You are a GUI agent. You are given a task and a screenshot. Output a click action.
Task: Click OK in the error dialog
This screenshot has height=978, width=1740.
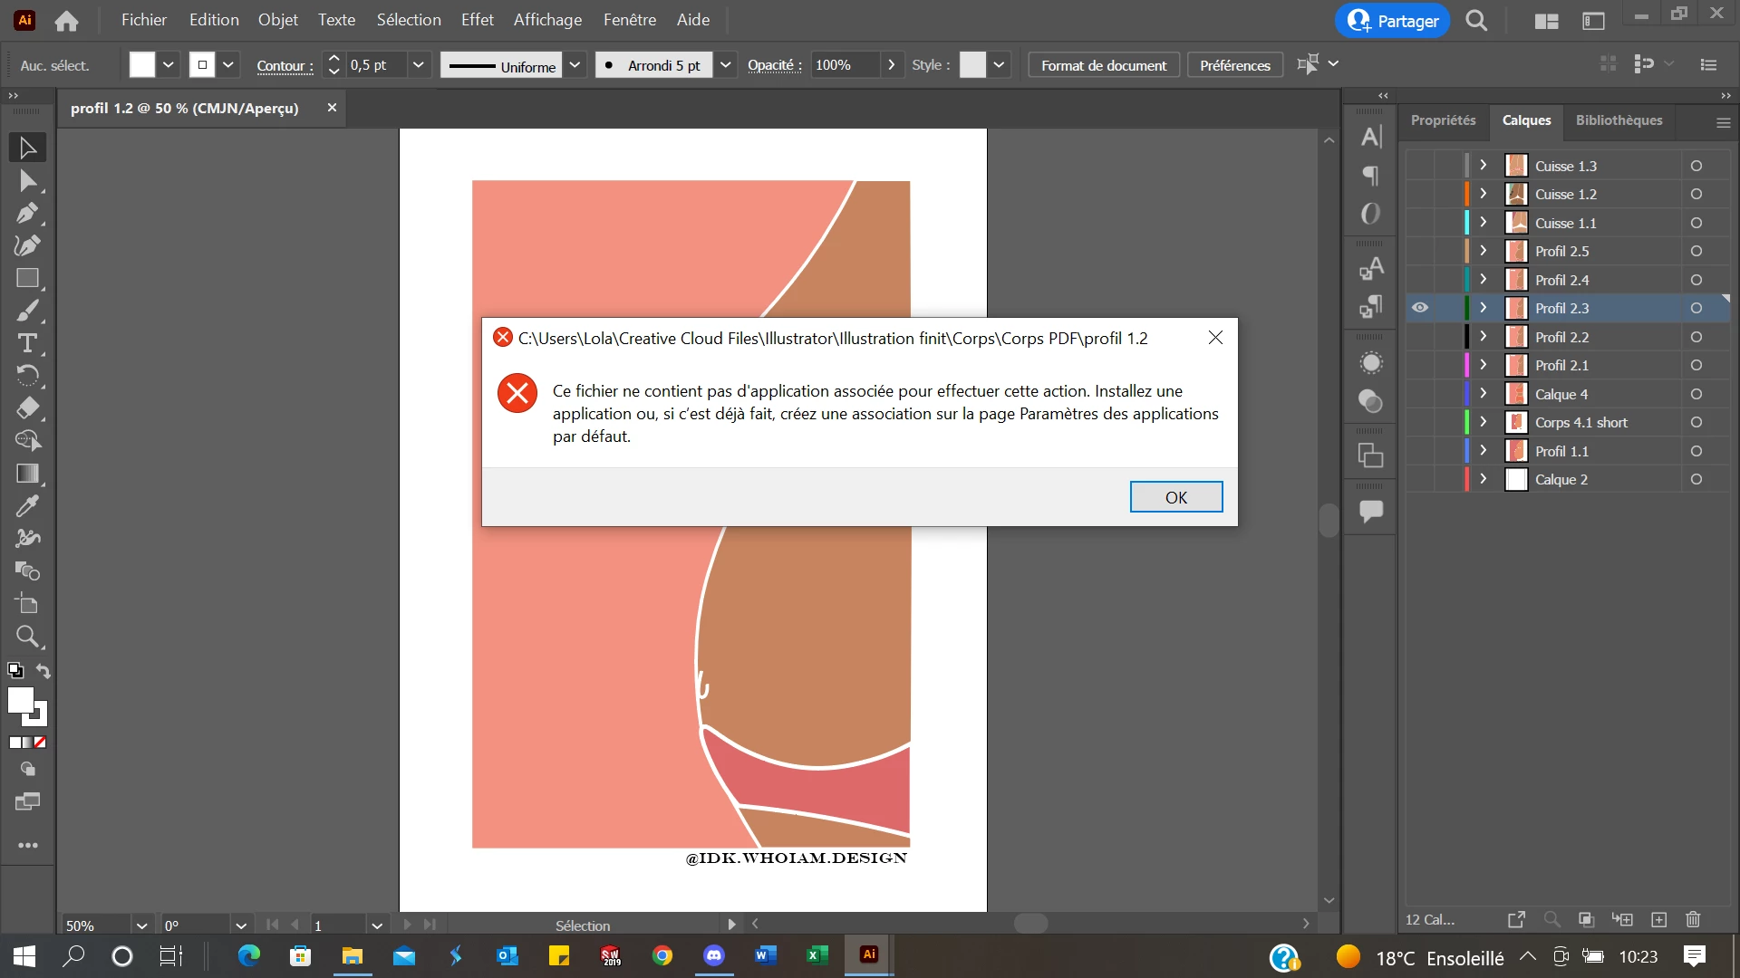[x=1175, y=497]
